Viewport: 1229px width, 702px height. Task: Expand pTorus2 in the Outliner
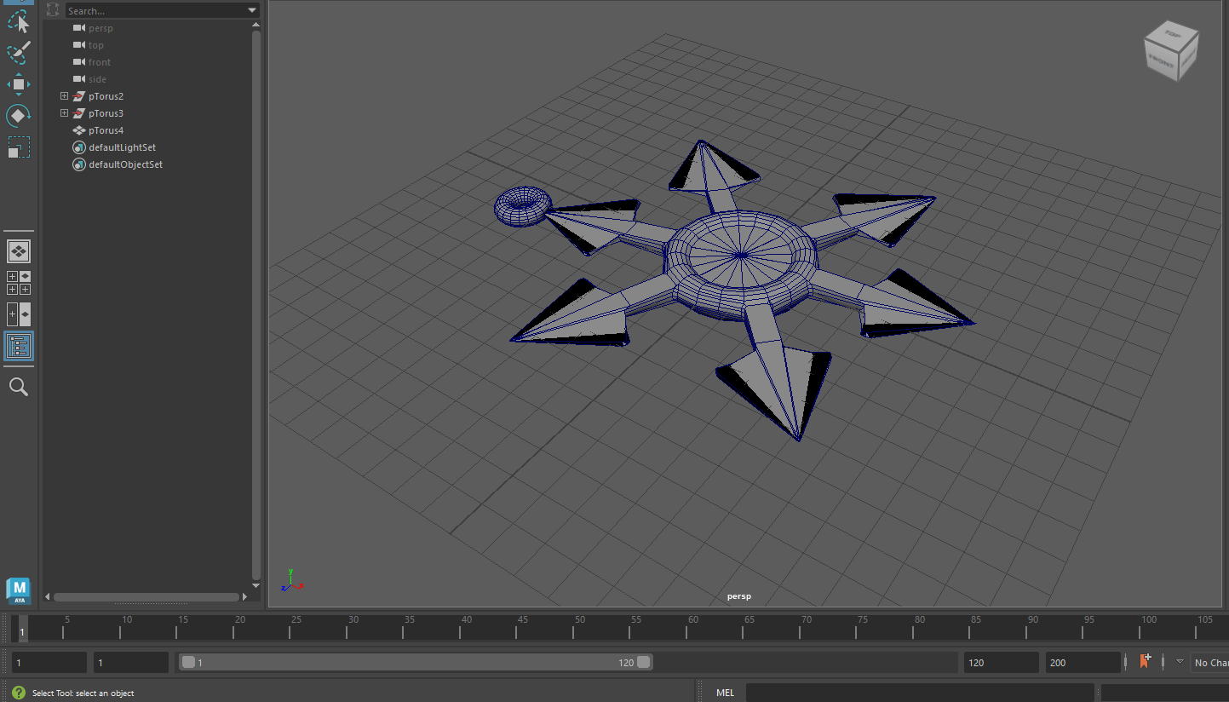point(64,95)
